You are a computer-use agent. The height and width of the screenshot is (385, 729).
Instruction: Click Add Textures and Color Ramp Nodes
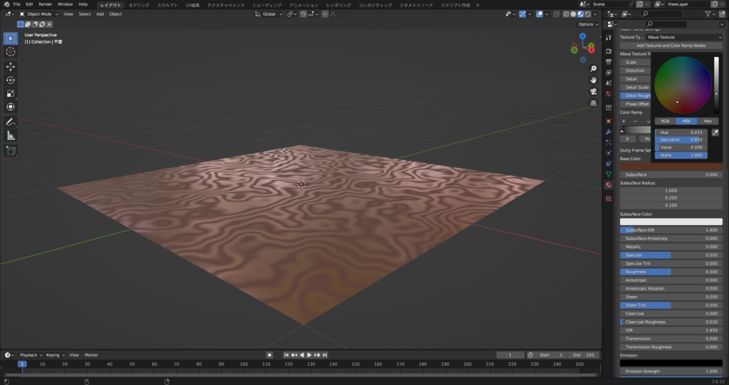pyautogui.click(x=671, y=46)
